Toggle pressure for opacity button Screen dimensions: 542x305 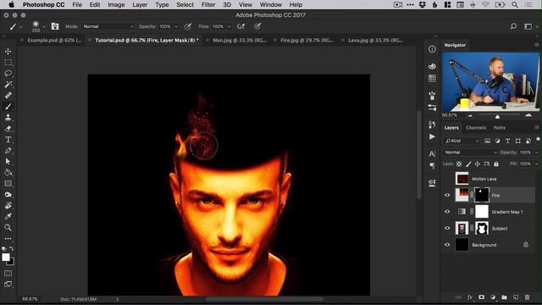[x=188, y=26]
